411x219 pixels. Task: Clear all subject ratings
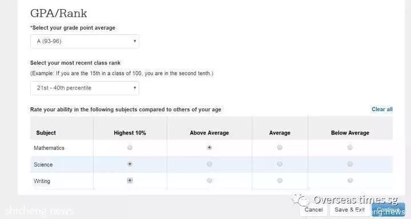pyautogui.click(x=382, y=109)
